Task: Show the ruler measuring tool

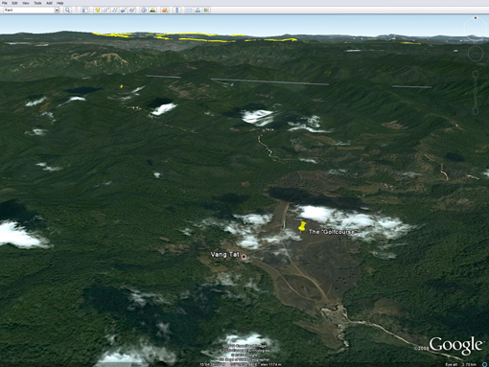Action: (x=176, y=10)
